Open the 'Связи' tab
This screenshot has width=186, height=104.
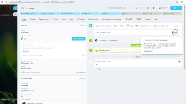[71, 19]
